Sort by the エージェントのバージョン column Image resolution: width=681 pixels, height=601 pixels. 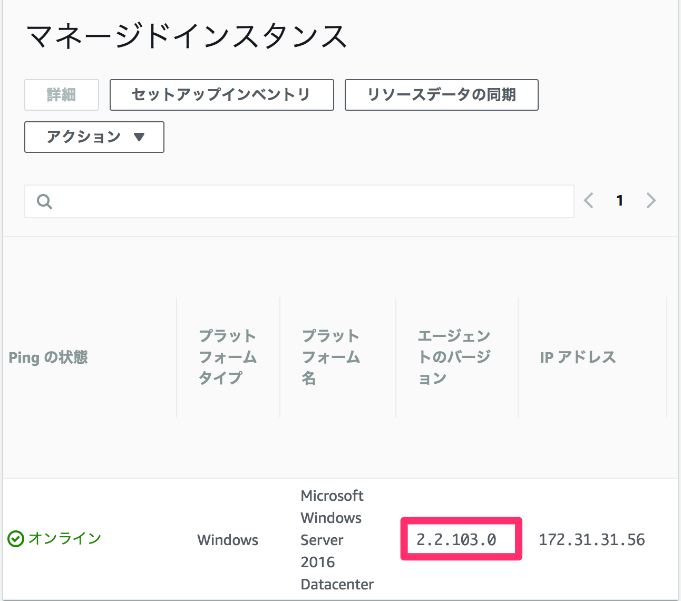tap(454, 357)
